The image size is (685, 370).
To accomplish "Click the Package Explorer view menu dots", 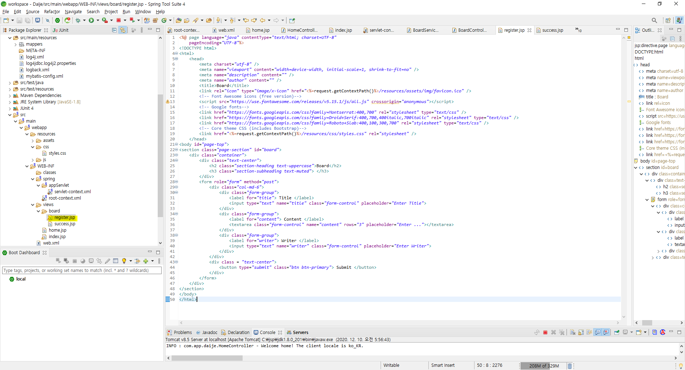I will coord(142,30).
